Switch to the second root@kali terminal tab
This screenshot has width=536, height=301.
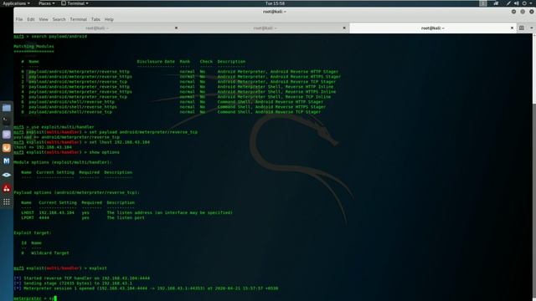coord(265,28)
